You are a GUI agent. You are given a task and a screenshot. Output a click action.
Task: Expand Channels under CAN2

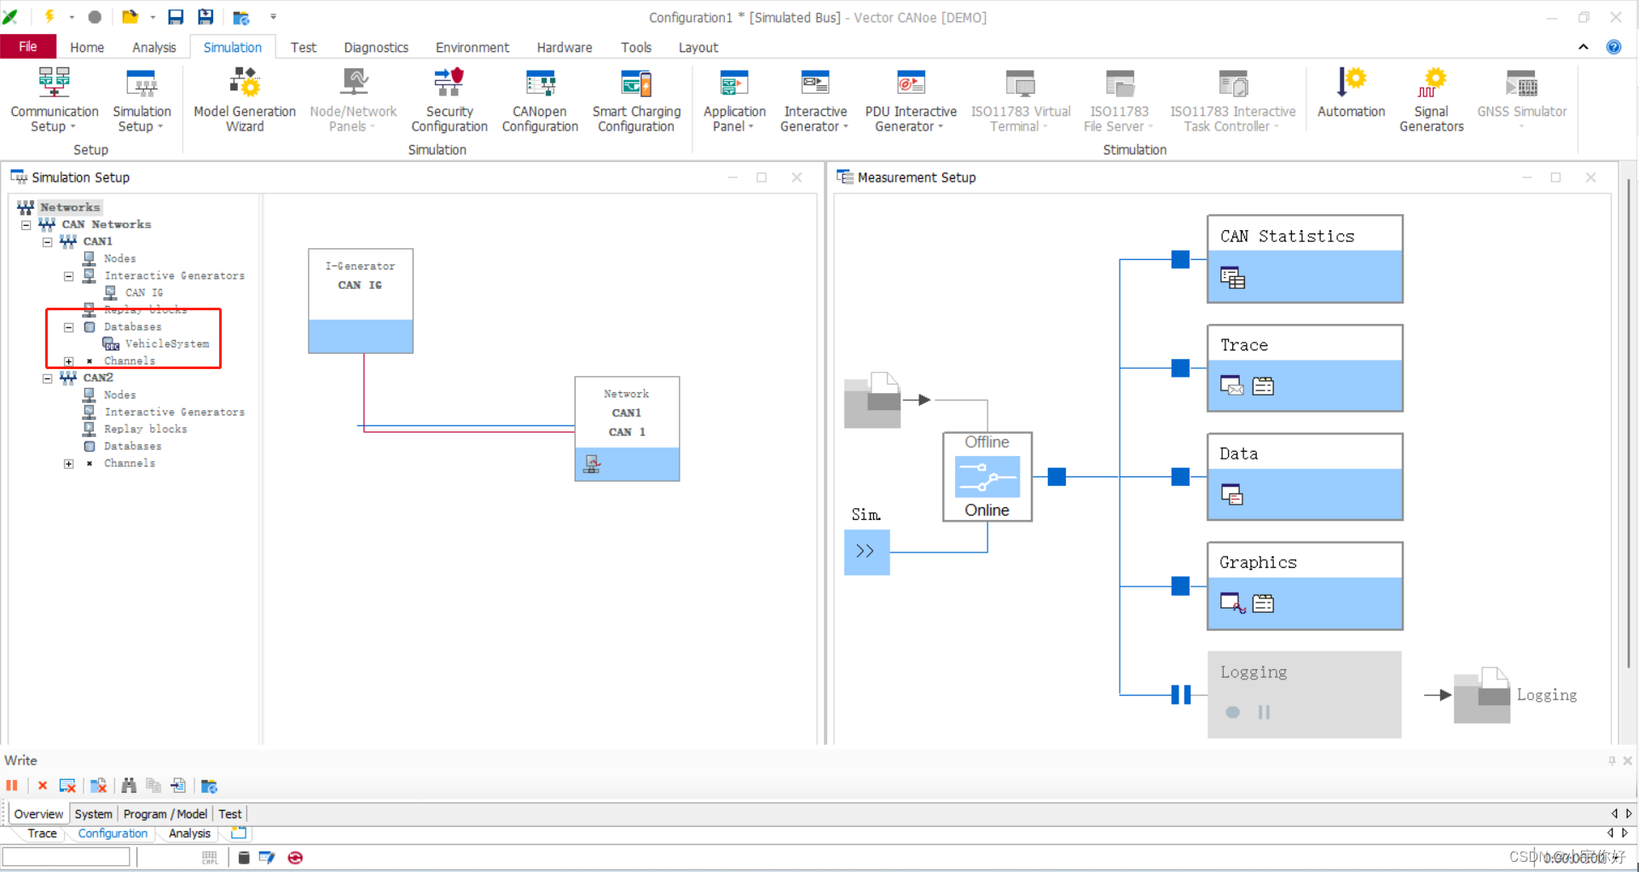[x=69, y=464]
